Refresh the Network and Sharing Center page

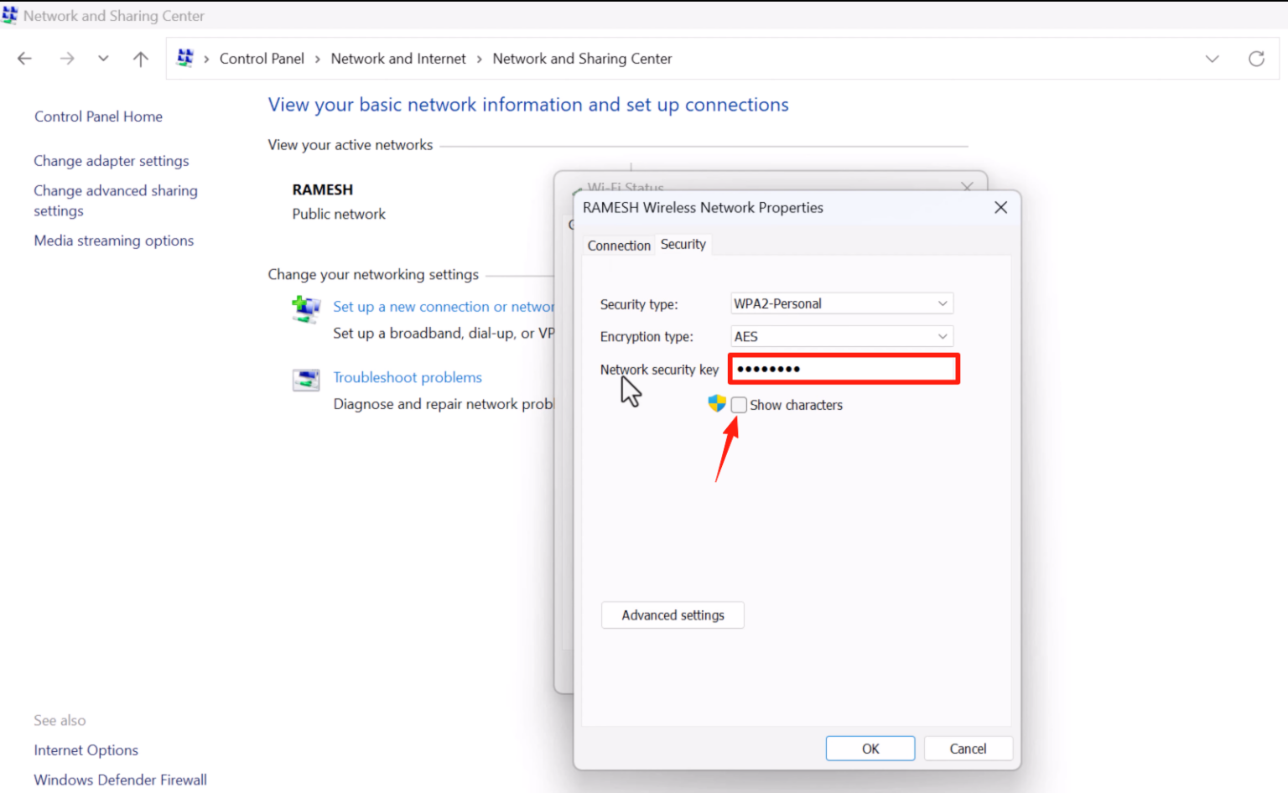point(1256,58)
